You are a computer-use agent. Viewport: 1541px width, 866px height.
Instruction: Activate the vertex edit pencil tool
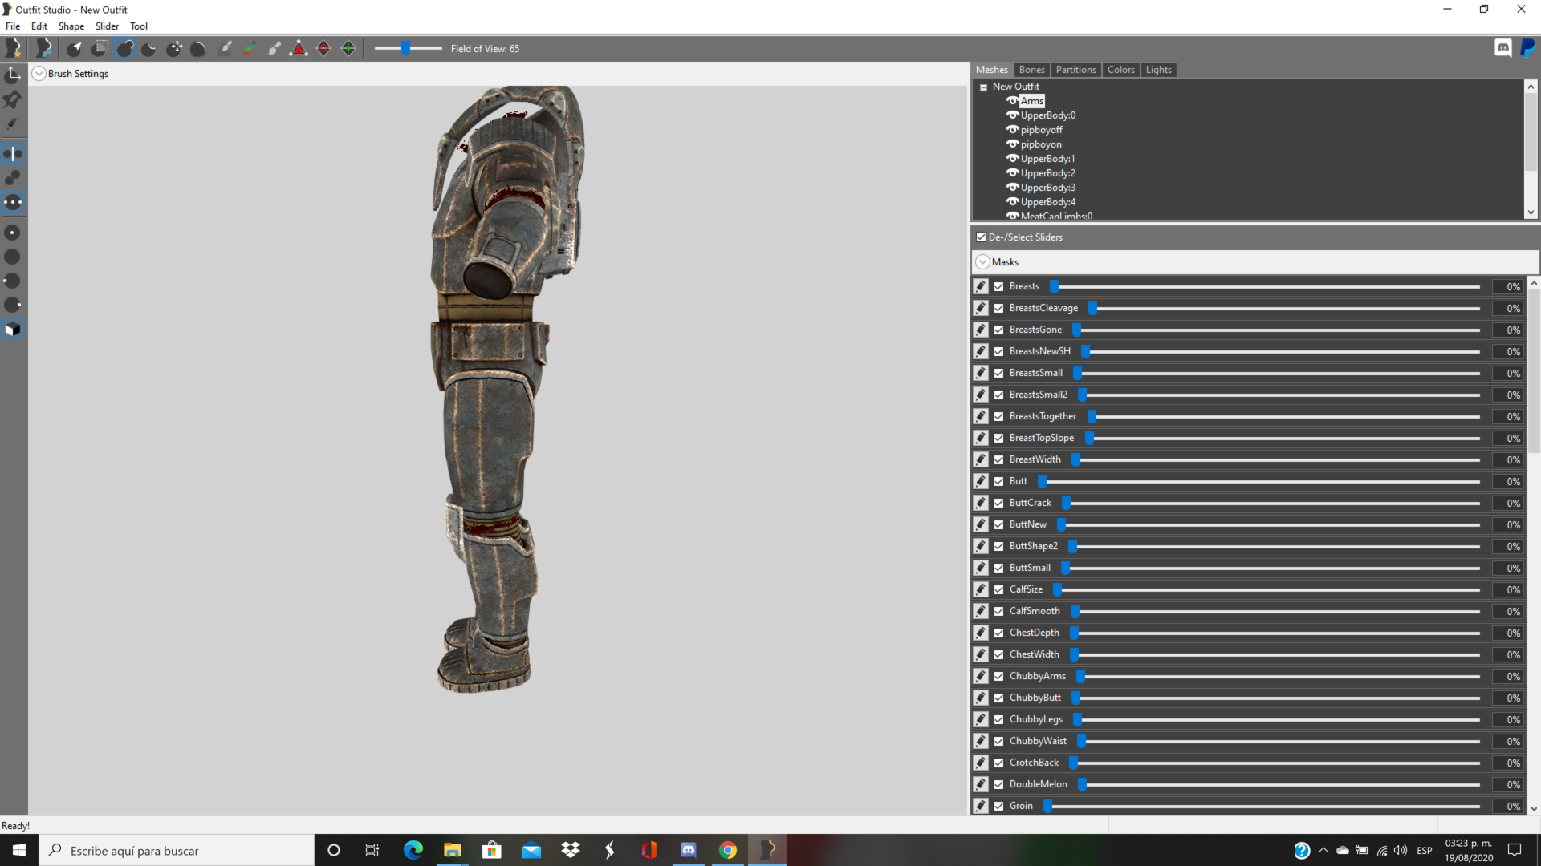tap(13, 124)
